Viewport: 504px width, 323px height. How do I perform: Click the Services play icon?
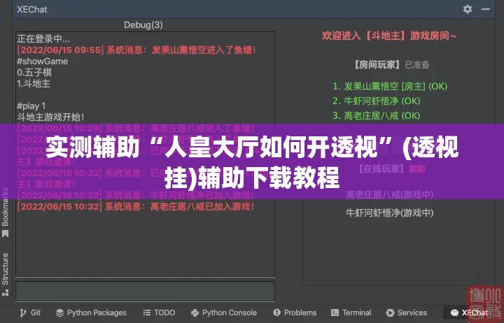click(x=390, y=313)
